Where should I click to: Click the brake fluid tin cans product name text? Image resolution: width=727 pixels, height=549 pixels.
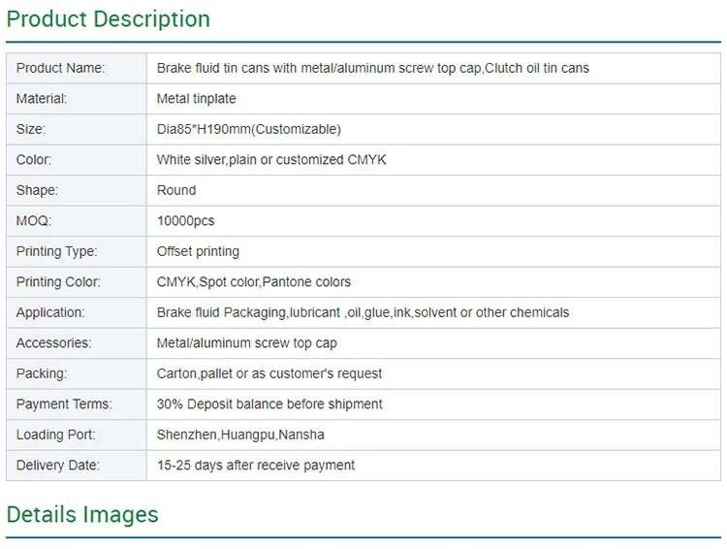pos(372,68)
